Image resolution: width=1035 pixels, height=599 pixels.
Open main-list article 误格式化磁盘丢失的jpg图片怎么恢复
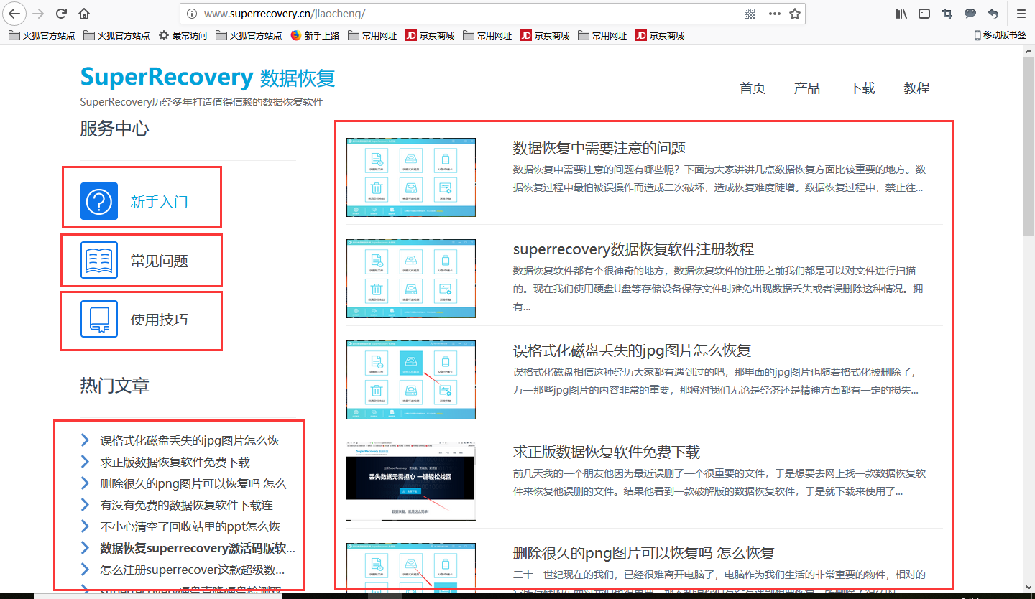pos(632,350)
